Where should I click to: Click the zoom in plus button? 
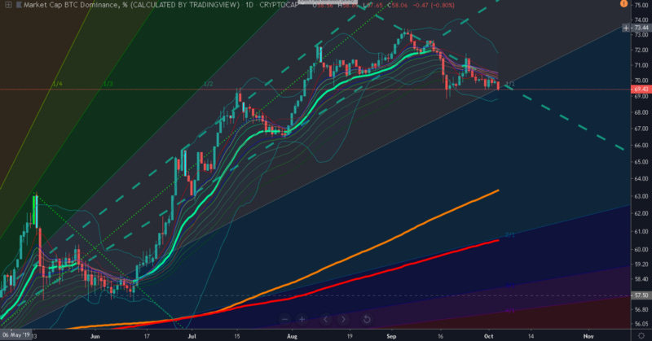pos(302,319)
